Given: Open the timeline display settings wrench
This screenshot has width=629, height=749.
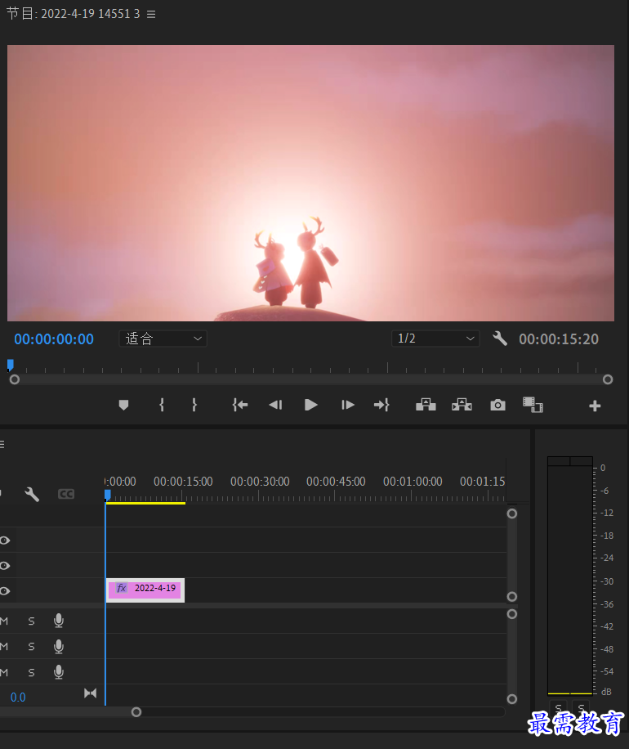Looking at the screenshot, I should [32, 494].
